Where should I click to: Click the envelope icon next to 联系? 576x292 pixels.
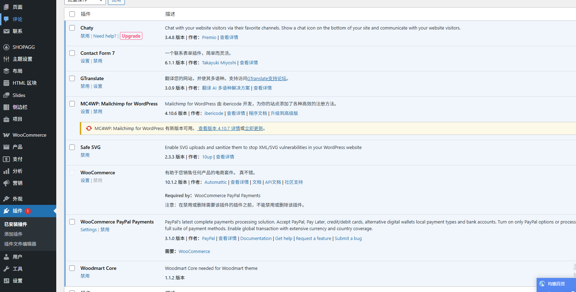tap(6, 31)
